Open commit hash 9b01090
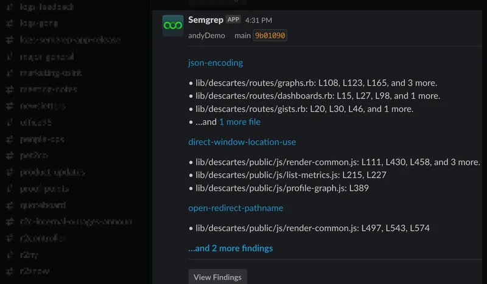Screen dimensions: 487x284 (x=270, y=35)
